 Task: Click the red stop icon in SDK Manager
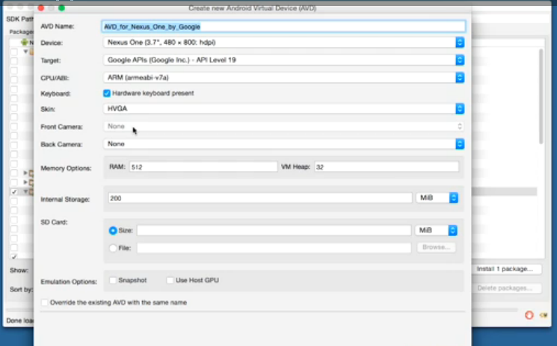[x=529, y=315]
